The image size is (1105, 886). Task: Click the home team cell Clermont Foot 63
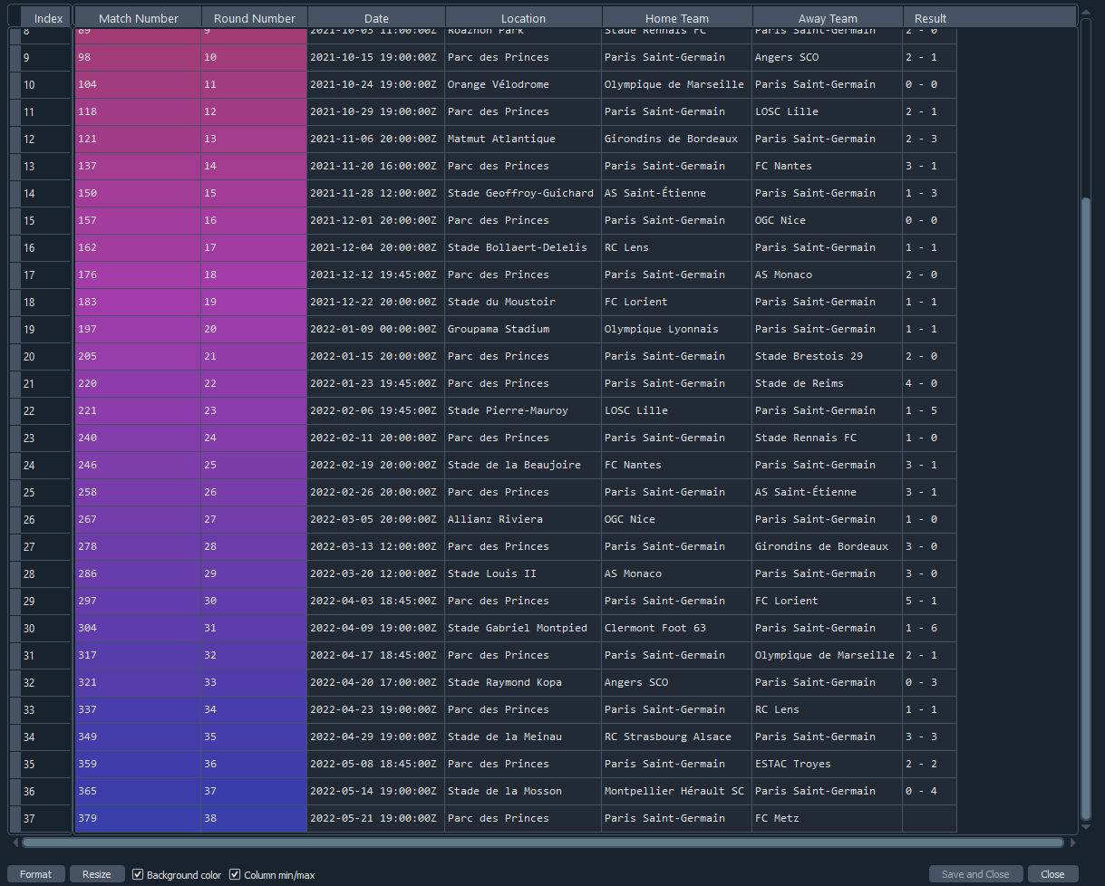pos(677,628)
